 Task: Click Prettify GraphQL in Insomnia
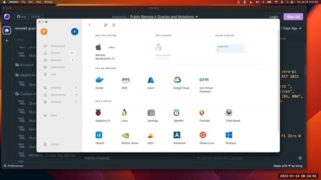point(97,158)
